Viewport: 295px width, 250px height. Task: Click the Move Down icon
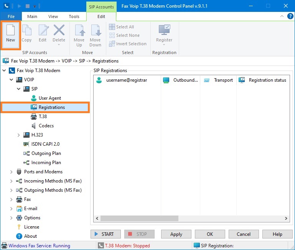click(96, 30)
